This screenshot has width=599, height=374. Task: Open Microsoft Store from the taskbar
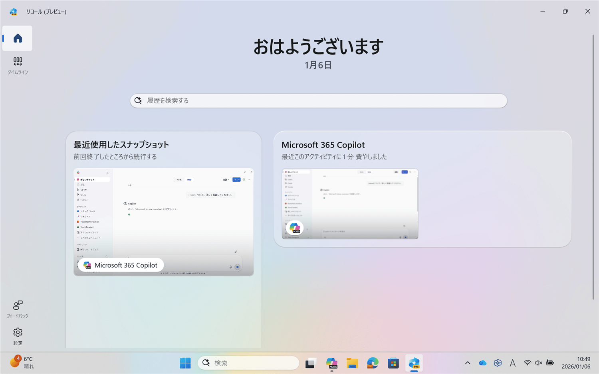point(393,363)
